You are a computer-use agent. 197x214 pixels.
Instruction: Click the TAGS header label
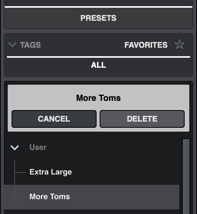(x=31, y=45)
